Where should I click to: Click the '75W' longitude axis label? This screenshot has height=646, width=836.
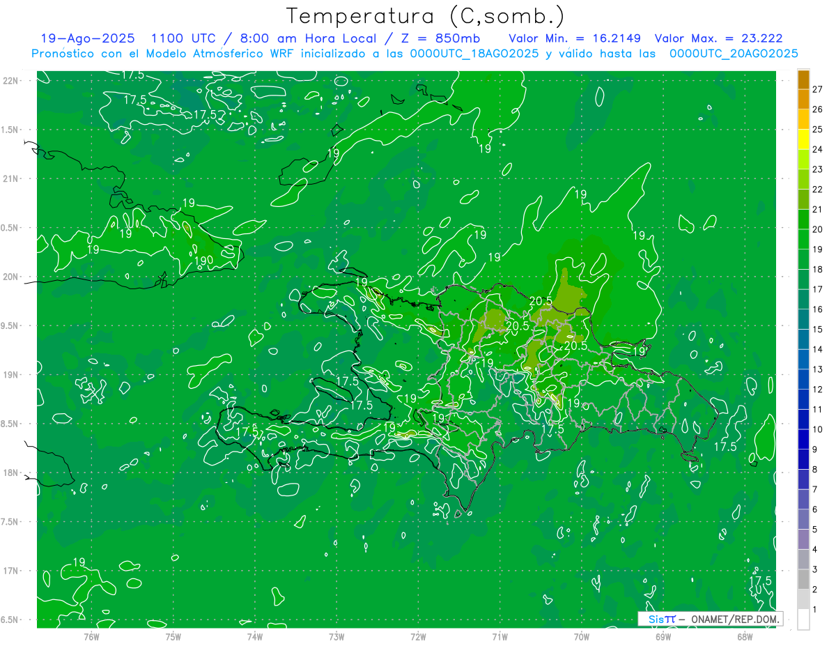(x=173, y=636)
